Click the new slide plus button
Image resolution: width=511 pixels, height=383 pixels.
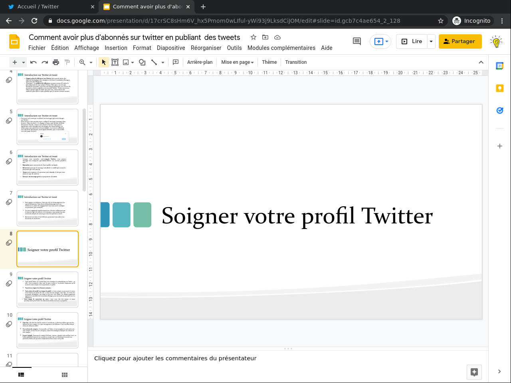(x=15, y=62)
